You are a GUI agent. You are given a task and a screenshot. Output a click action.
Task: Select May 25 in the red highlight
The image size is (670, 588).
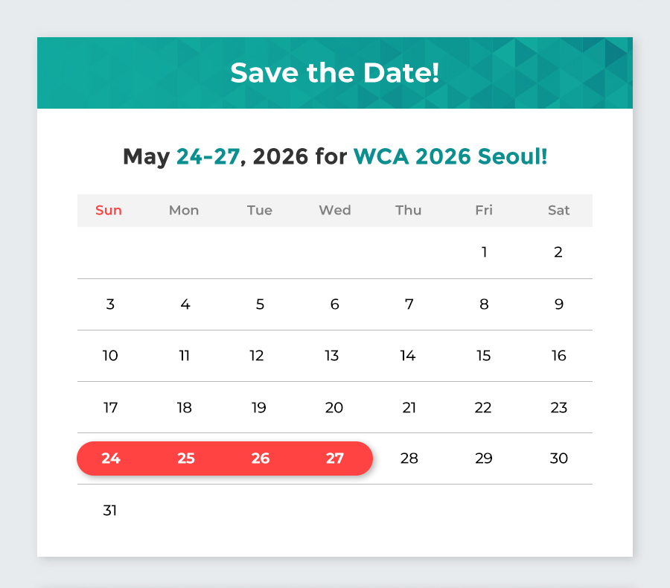(186, 458)
